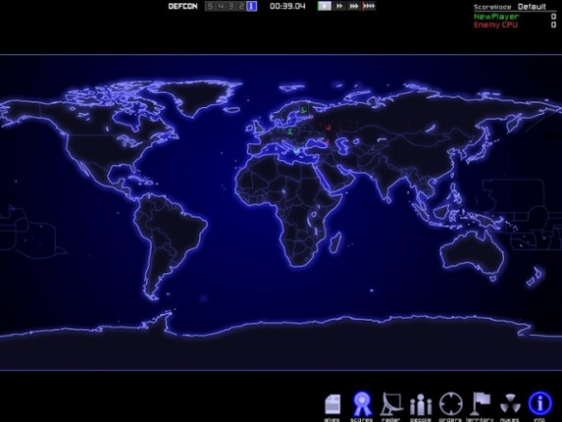
Task: Click the Enemy CPU score entry
Action: point(495,25)
